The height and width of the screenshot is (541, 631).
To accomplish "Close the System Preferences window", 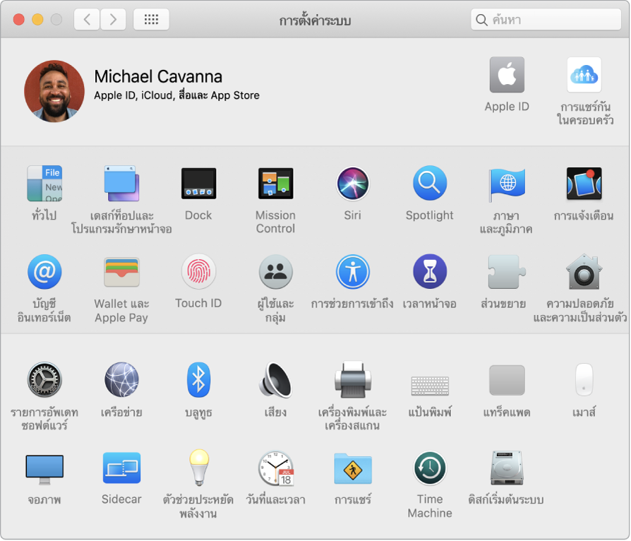I will (19, 19).
